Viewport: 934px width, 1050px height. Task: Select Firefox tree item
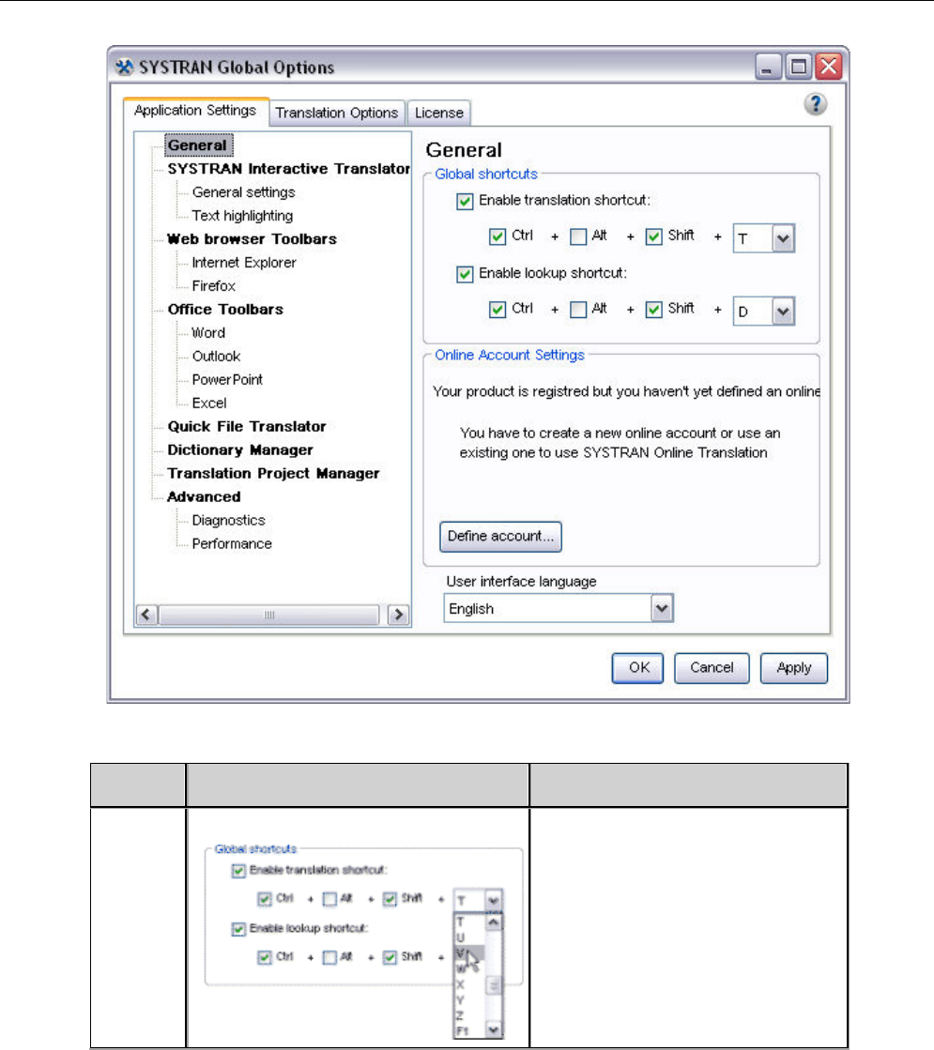(214, 286)
